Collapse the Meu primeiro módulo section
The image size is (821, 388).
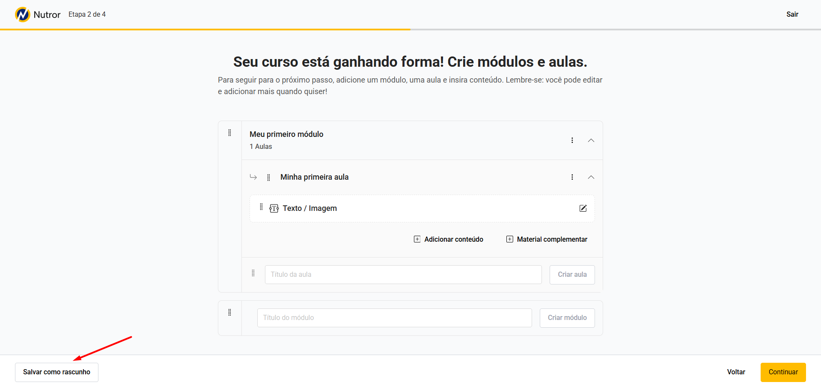(x=591, y=140)
